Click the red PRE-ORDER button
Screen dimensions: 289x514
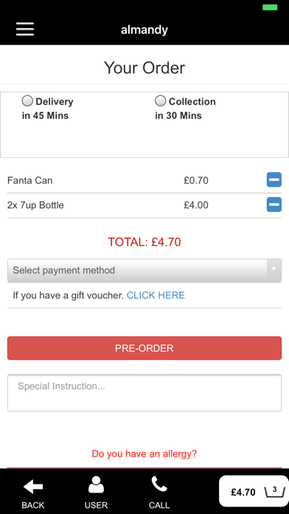144,348
